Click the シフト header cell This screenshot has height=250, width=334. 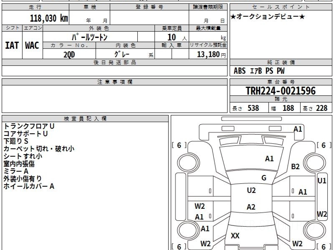(12, 28)
